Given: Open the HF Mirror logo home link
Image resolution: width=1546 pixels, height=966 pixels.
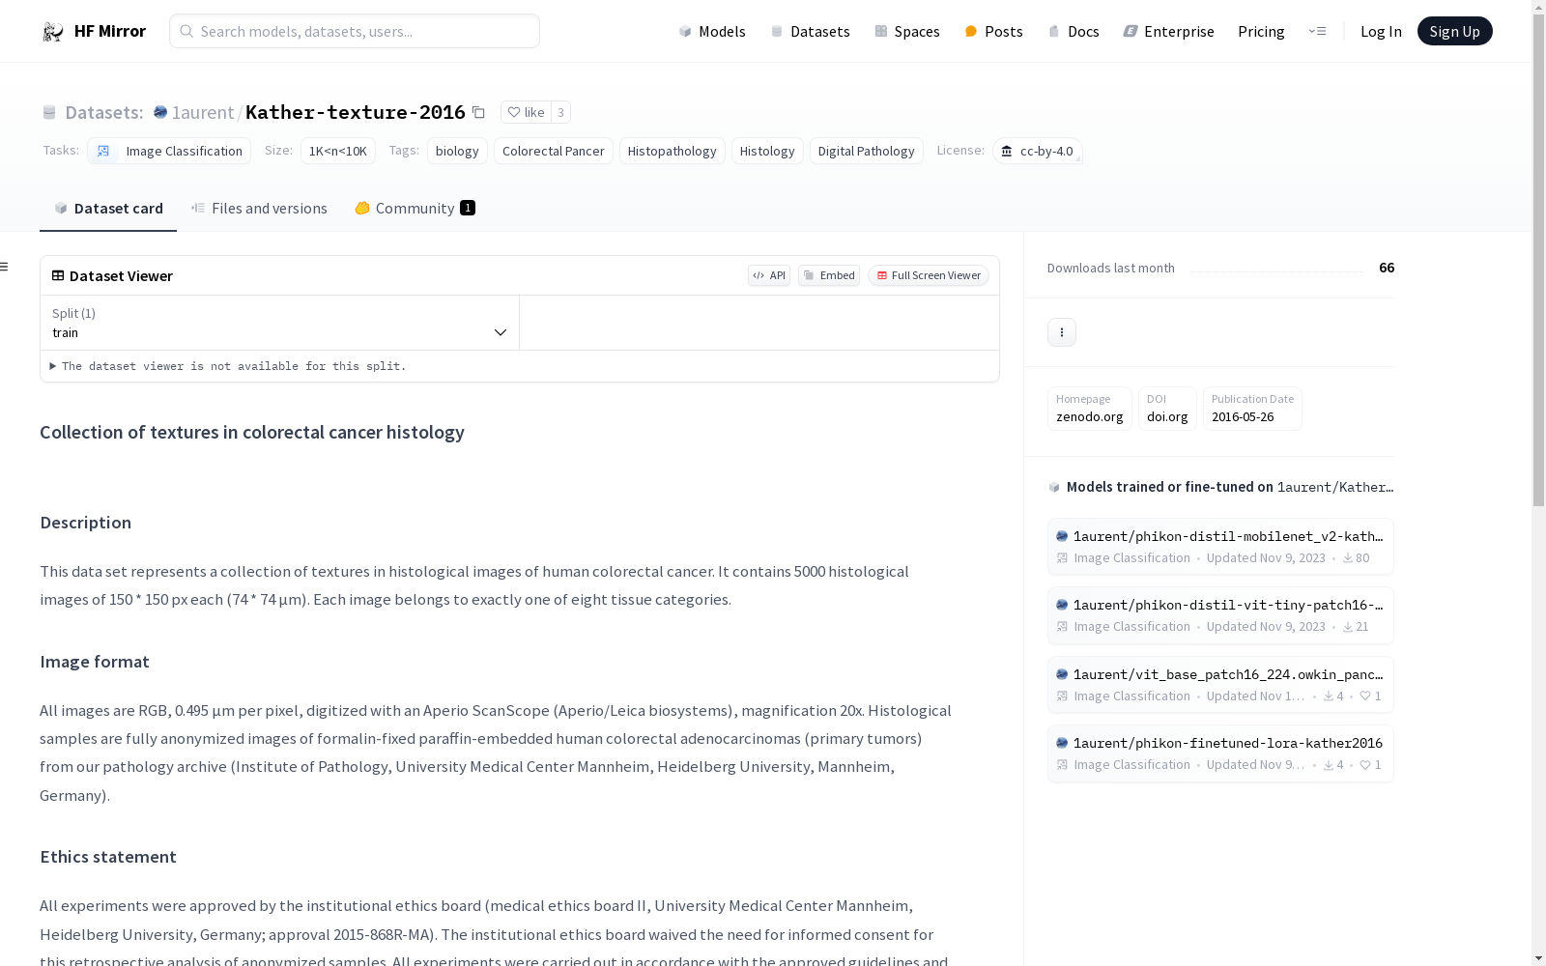Looking at the screenshot, I should click(94, 31).
